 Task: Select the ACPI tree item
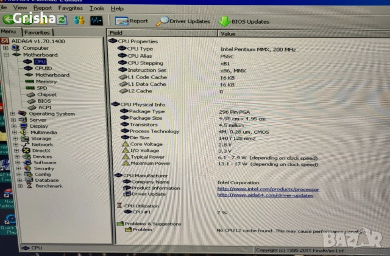coord(44,107)
